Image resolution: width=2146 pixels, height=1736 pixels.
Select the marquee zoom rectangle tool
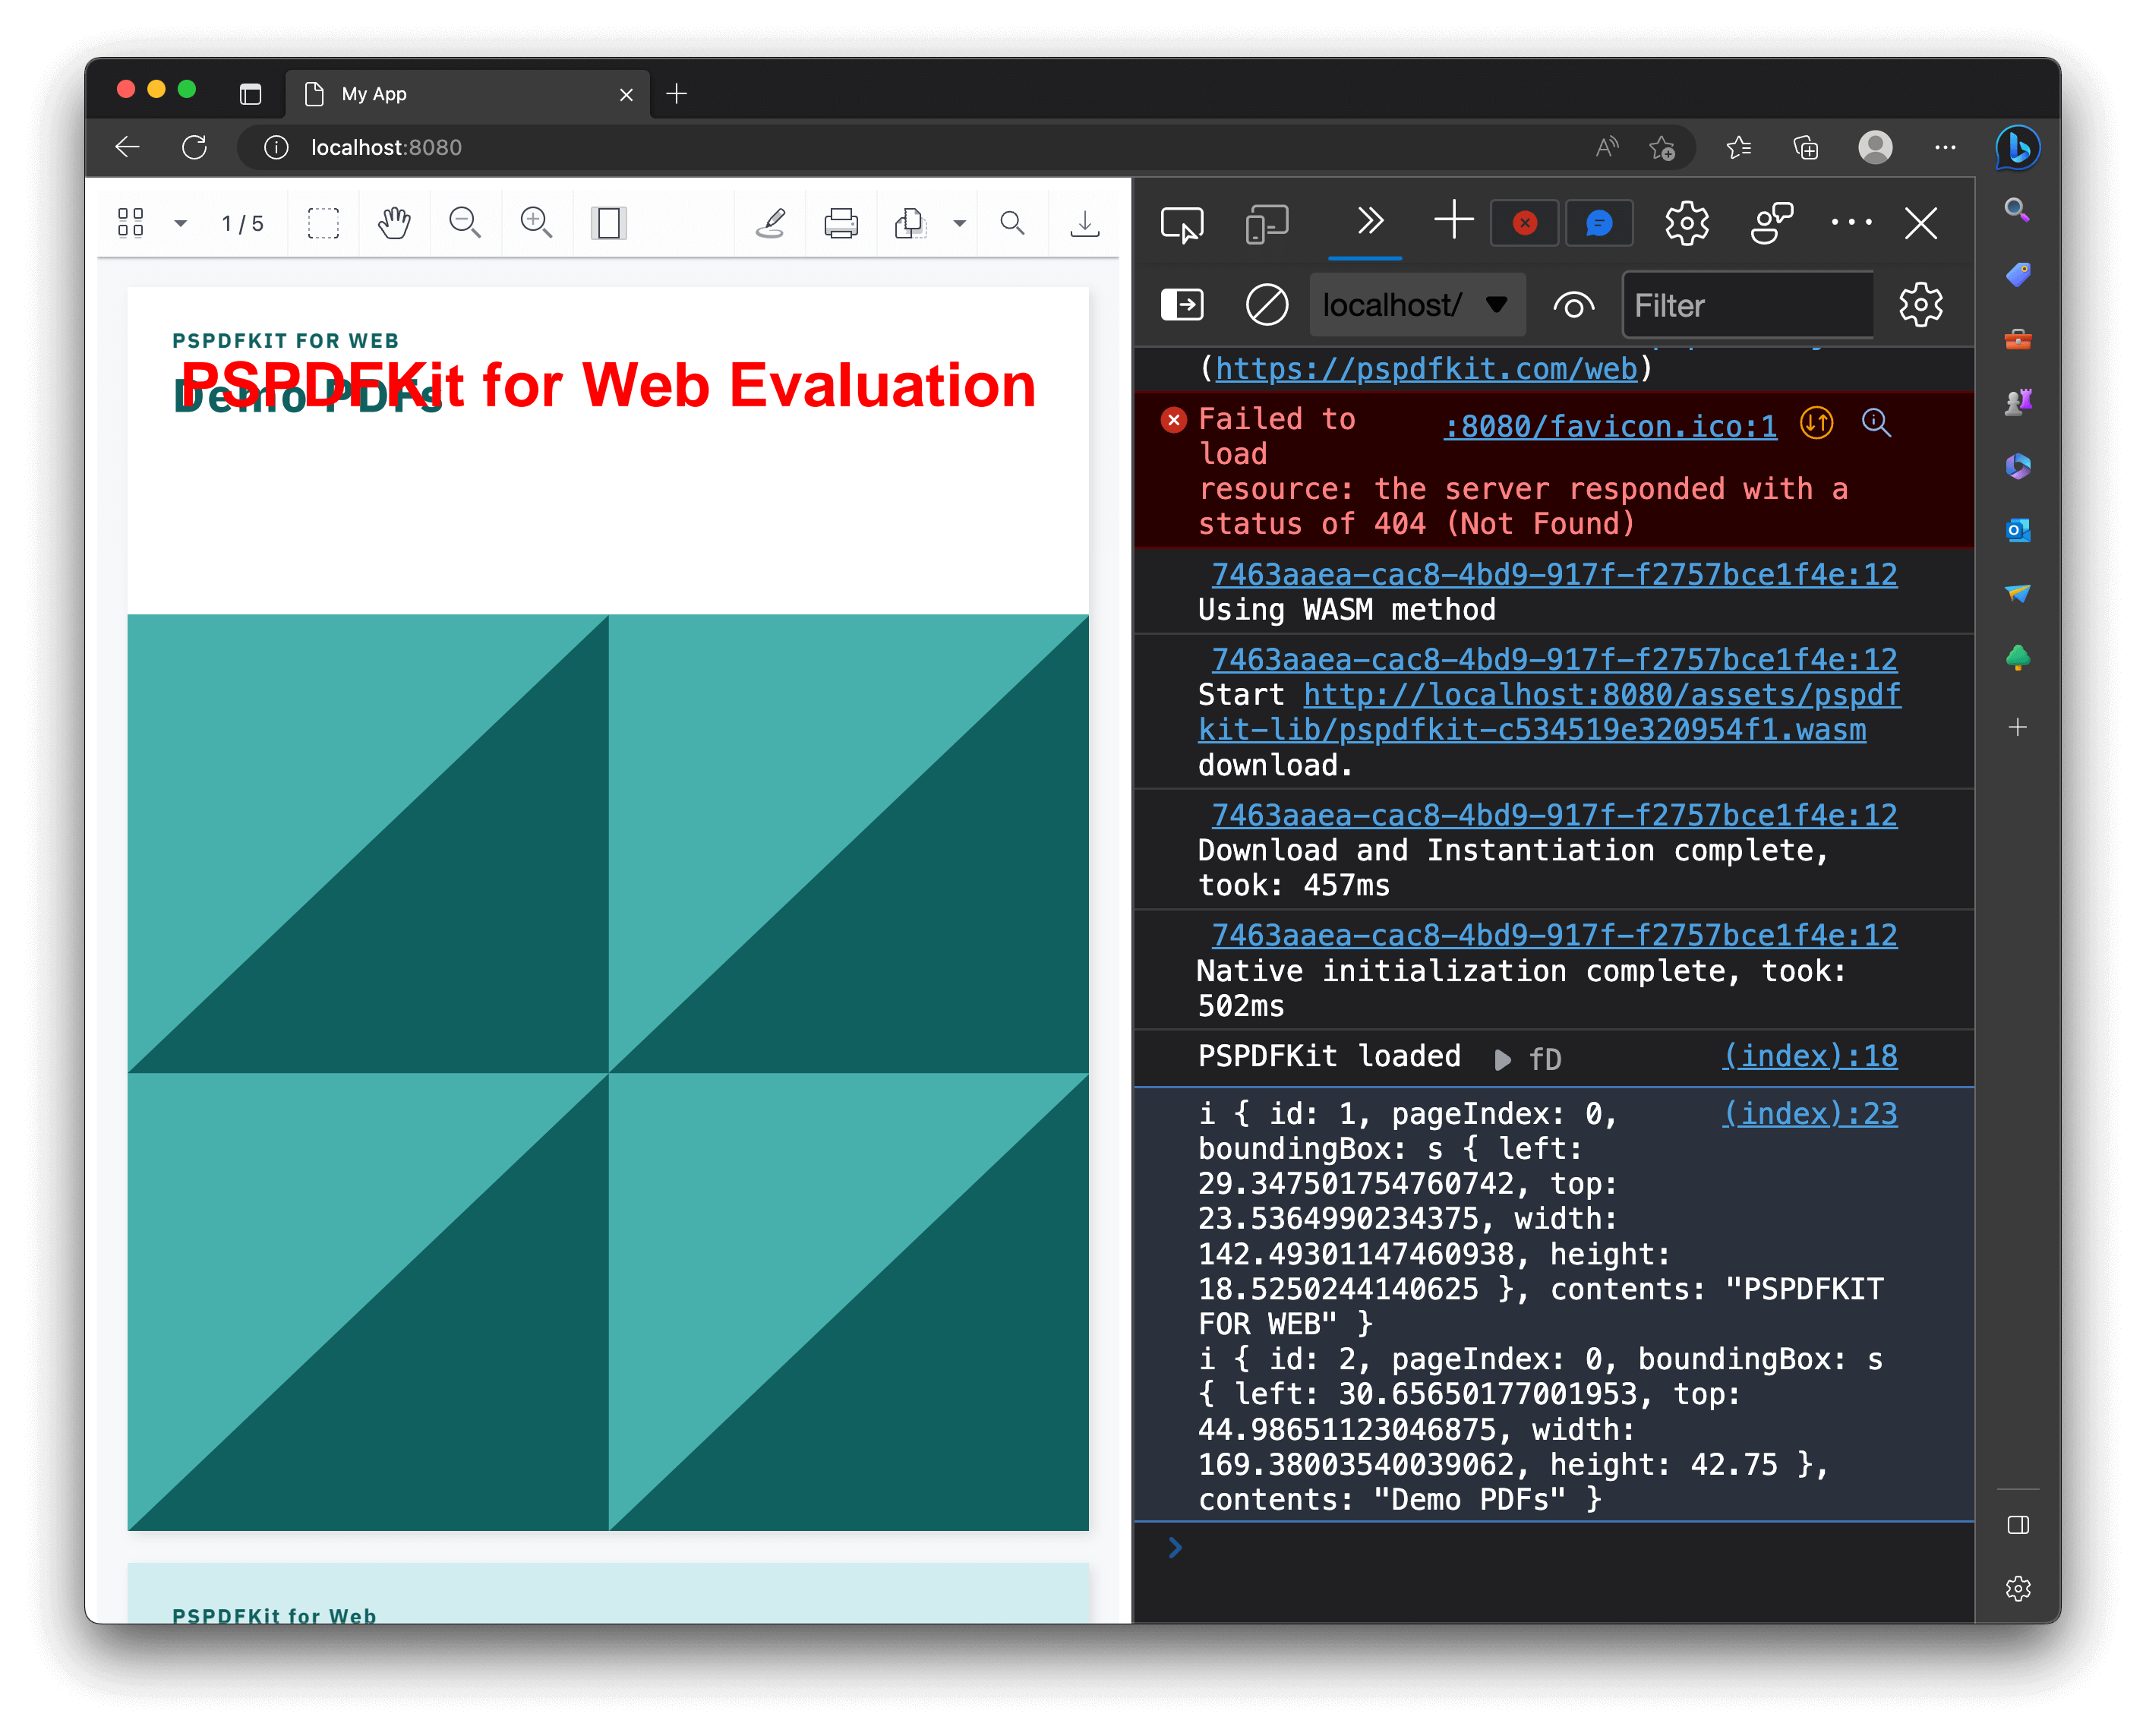[x=323, y=222]
